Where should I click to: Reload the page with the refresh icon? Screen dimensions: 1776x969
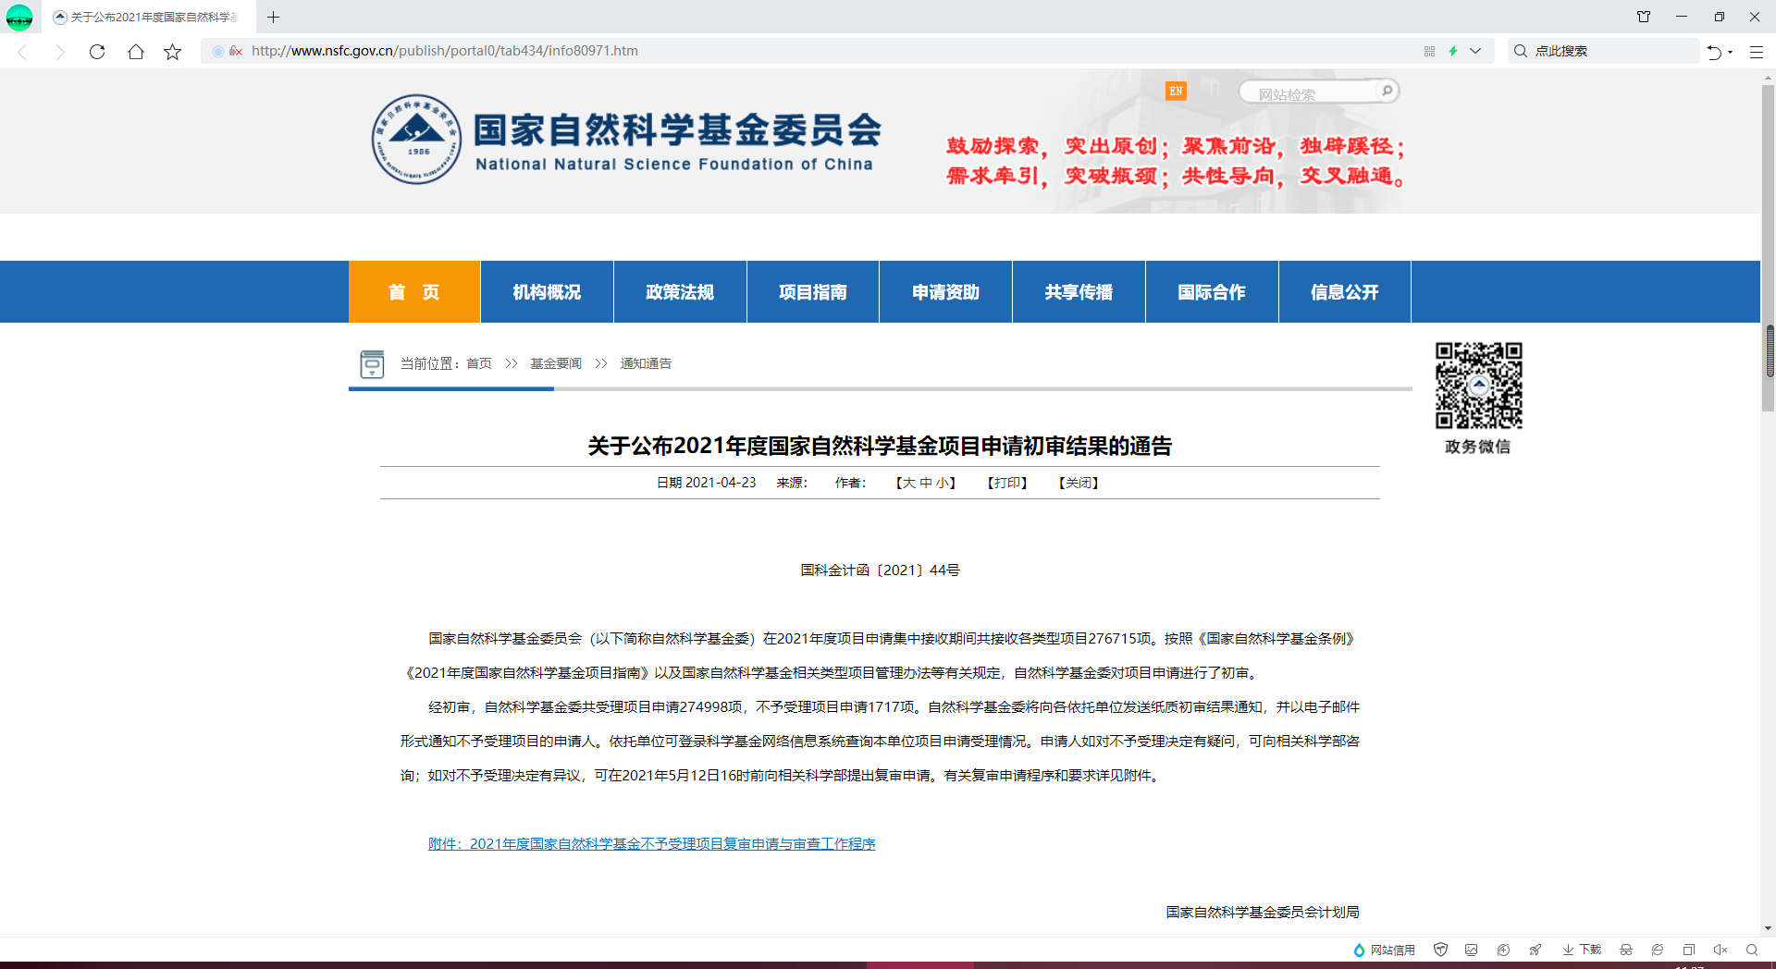97,52
